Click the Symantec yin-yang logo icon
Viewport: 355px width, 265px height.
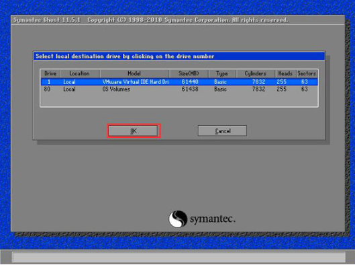[x=178, y=219]
